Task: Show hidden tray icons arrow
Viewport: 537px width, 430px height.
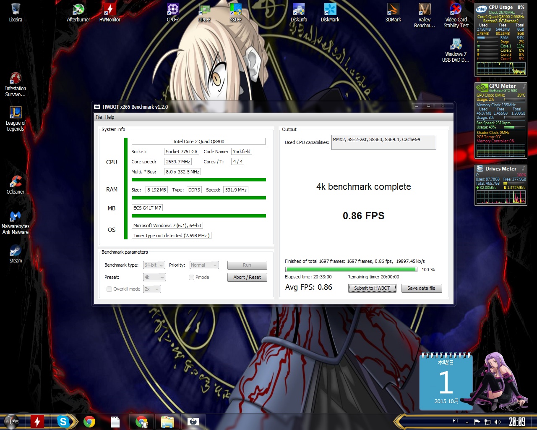Action: (467, 422)
